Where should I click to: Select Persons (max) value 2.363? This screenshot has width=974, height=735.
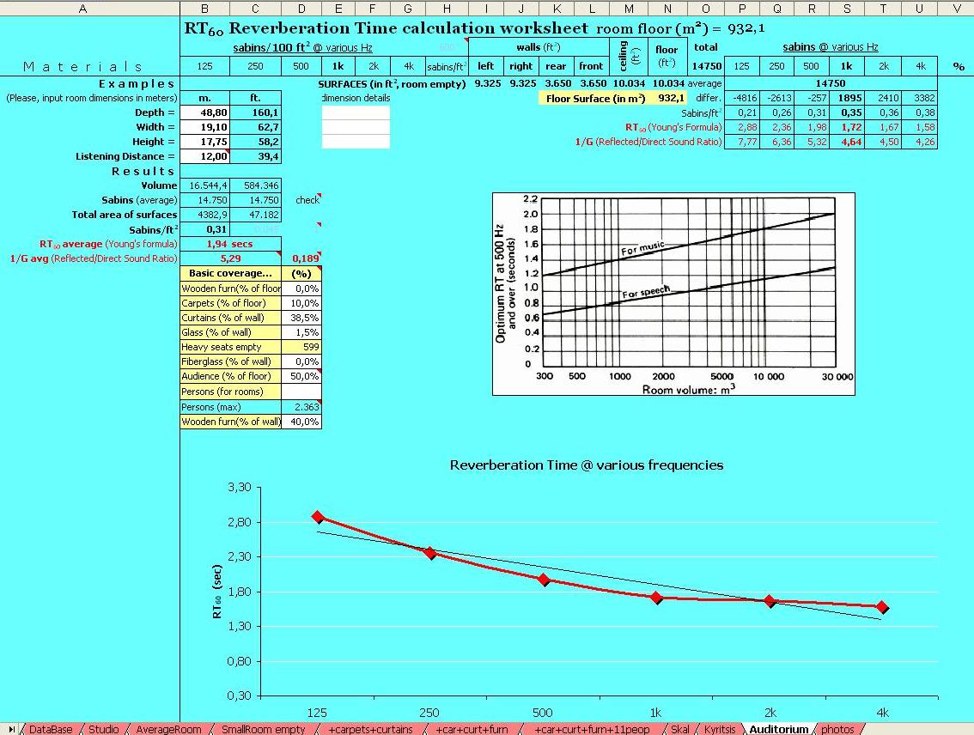tap(301, 407)
